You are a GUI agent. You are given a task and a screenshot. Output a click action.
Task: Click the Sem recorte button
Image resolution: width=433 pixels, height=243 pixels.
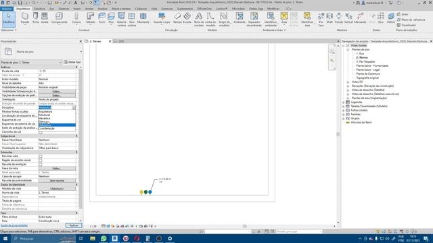(x=57, y=180)
